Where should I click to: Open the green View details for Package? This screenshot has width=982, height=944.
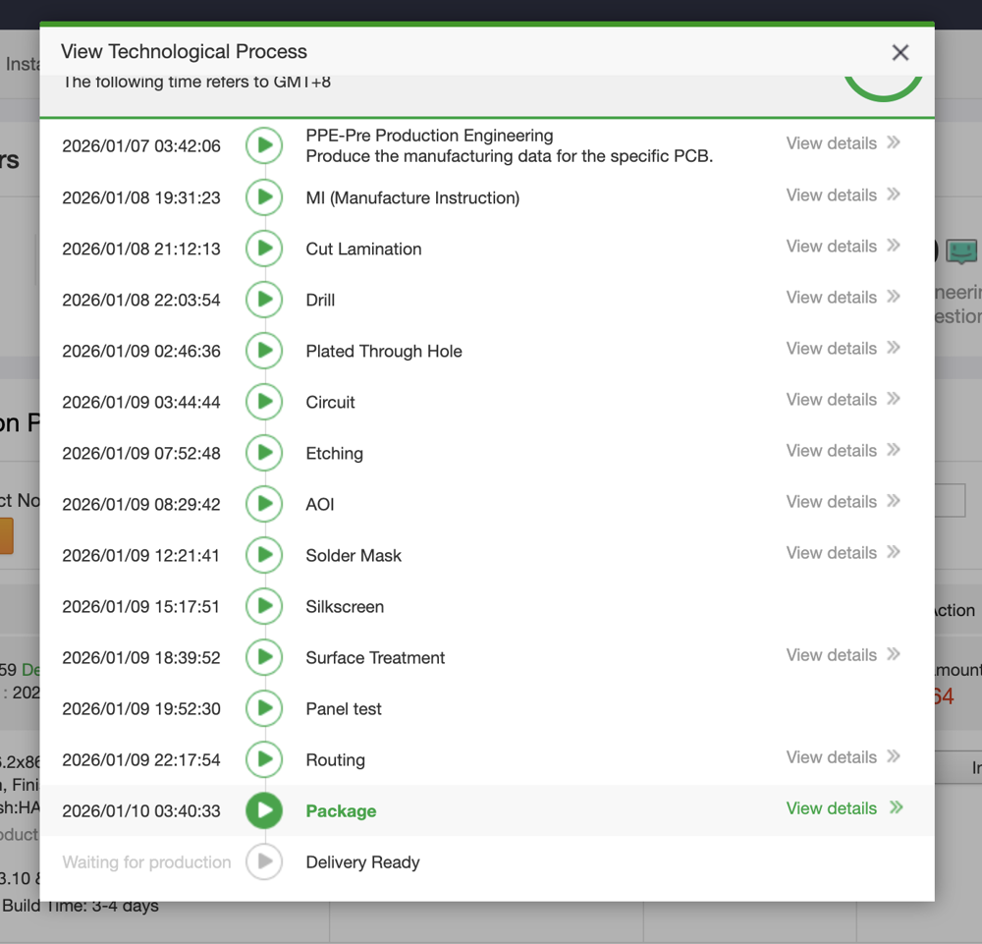pos(831,808)
